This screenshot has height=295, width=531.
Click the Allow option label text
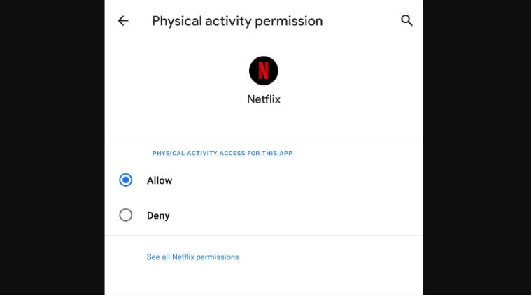(160, 180)
